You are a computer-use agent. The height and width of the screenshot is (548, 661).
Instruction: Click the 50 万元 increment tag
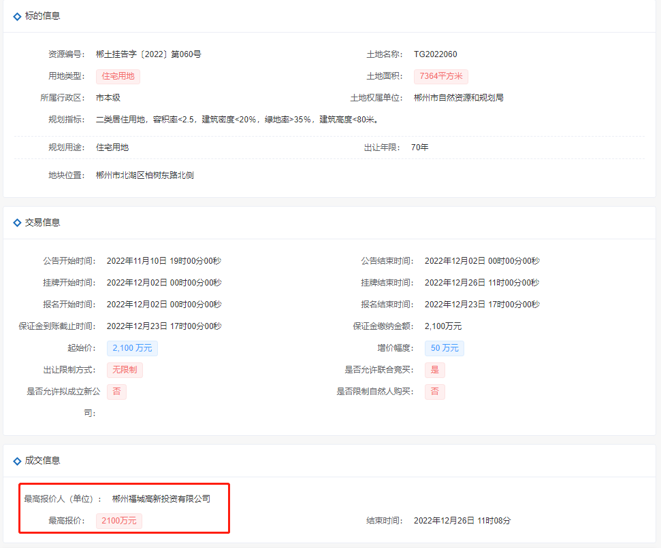point(445,348)
